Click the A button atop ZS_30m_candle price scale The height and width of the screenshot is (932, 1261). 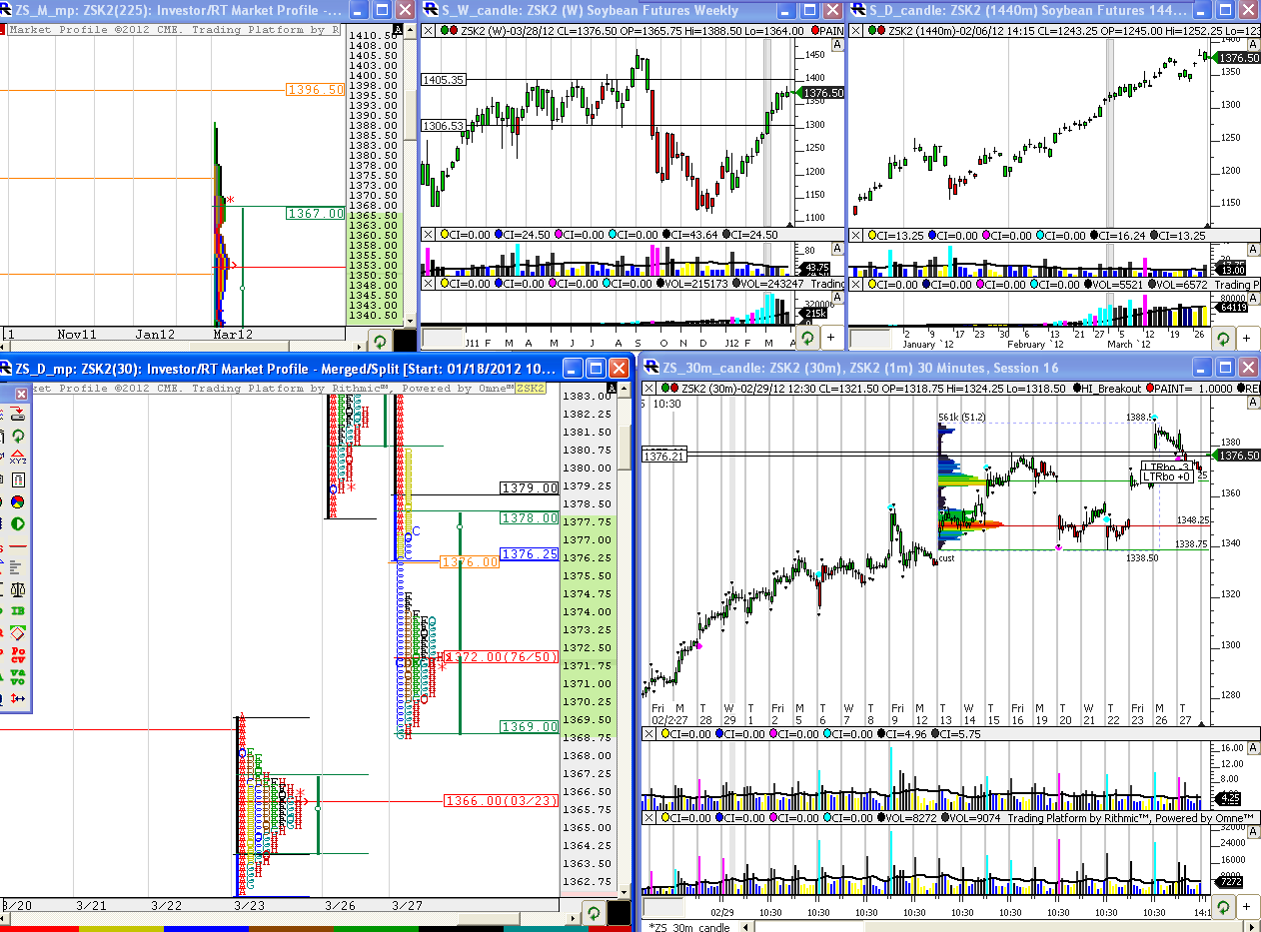point(1254,402)
